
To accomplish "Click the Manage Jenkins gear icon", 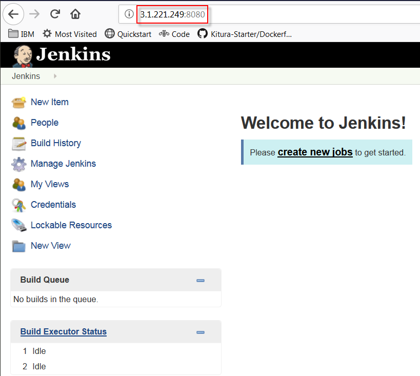I will (19, 164).
